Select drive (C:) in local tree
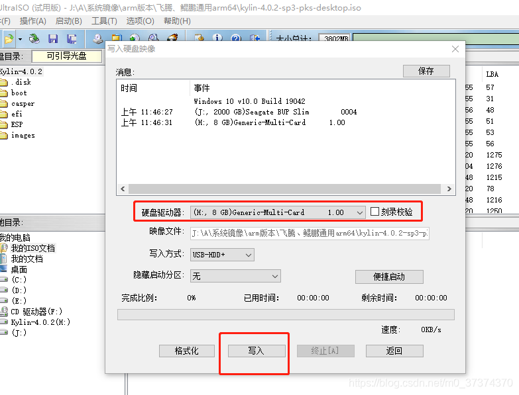Viewport: 519px width, 395px height. click(x=19, y=280)
